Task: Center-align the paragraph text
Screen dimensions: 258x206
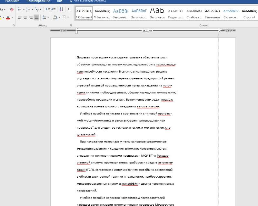Action: 25,17
